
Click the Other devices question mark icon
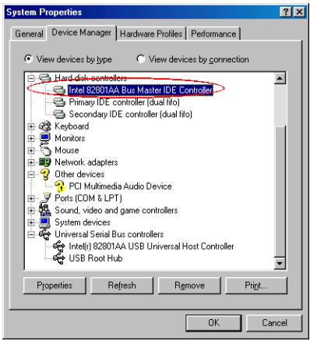[45, 174]
